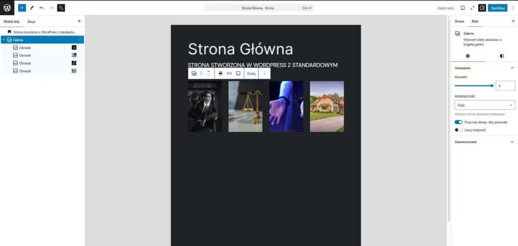The image size is (518, 246).
Task: Click Zapisz szkic
Action: [x=446, y=8]
